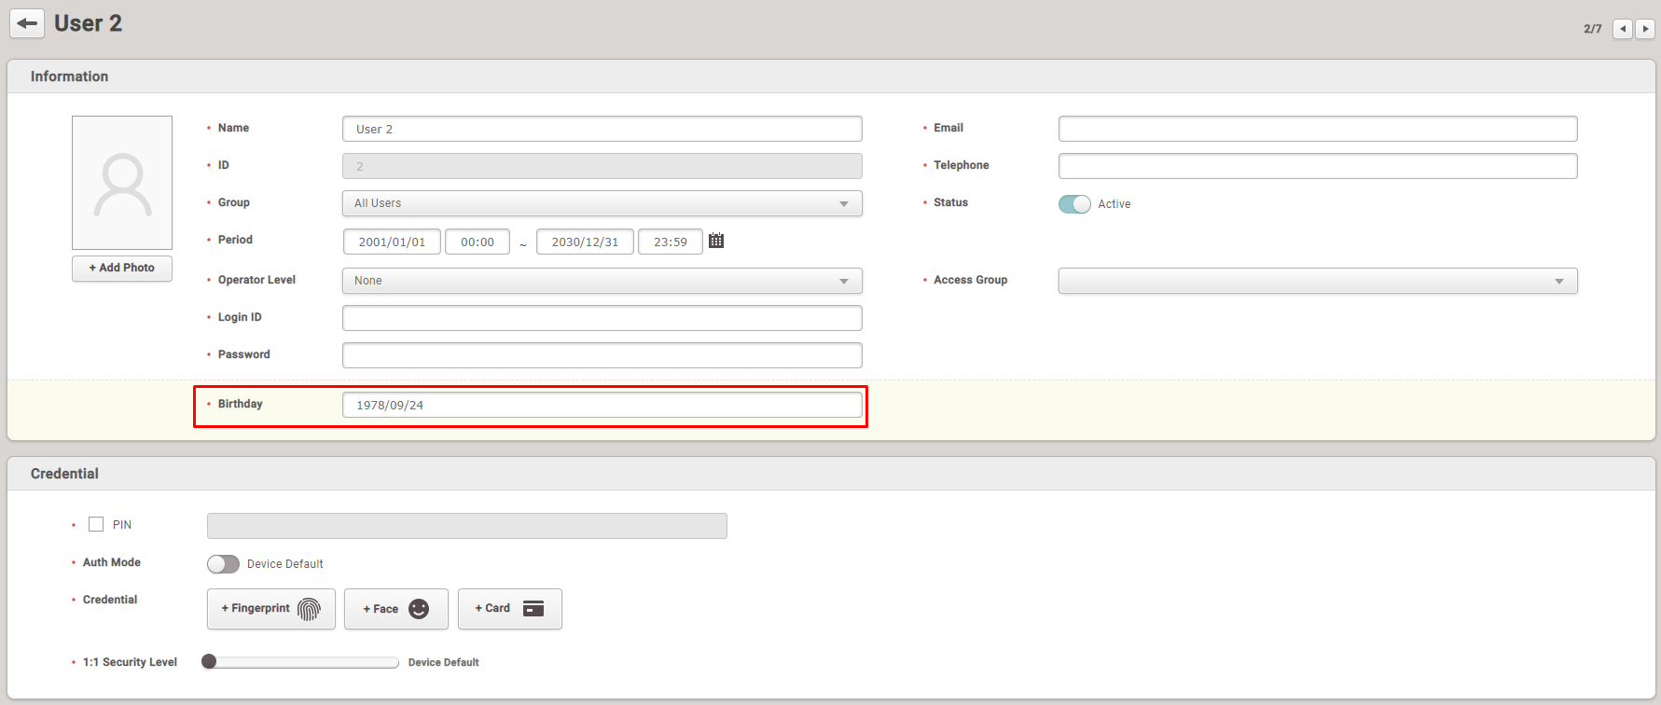The width and height of the screenshot is (1661, 705).
Task: Add a Face credential
Action: click(x=395, y=609)
